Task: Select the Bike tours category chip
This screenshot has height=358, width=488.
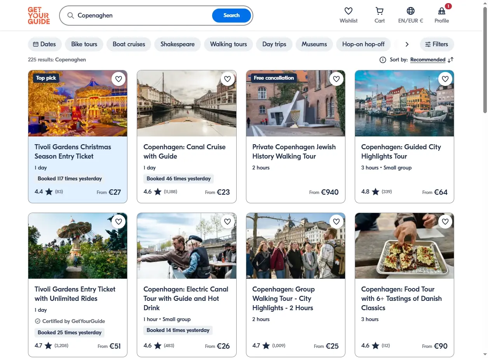Action: click(84, 44)
